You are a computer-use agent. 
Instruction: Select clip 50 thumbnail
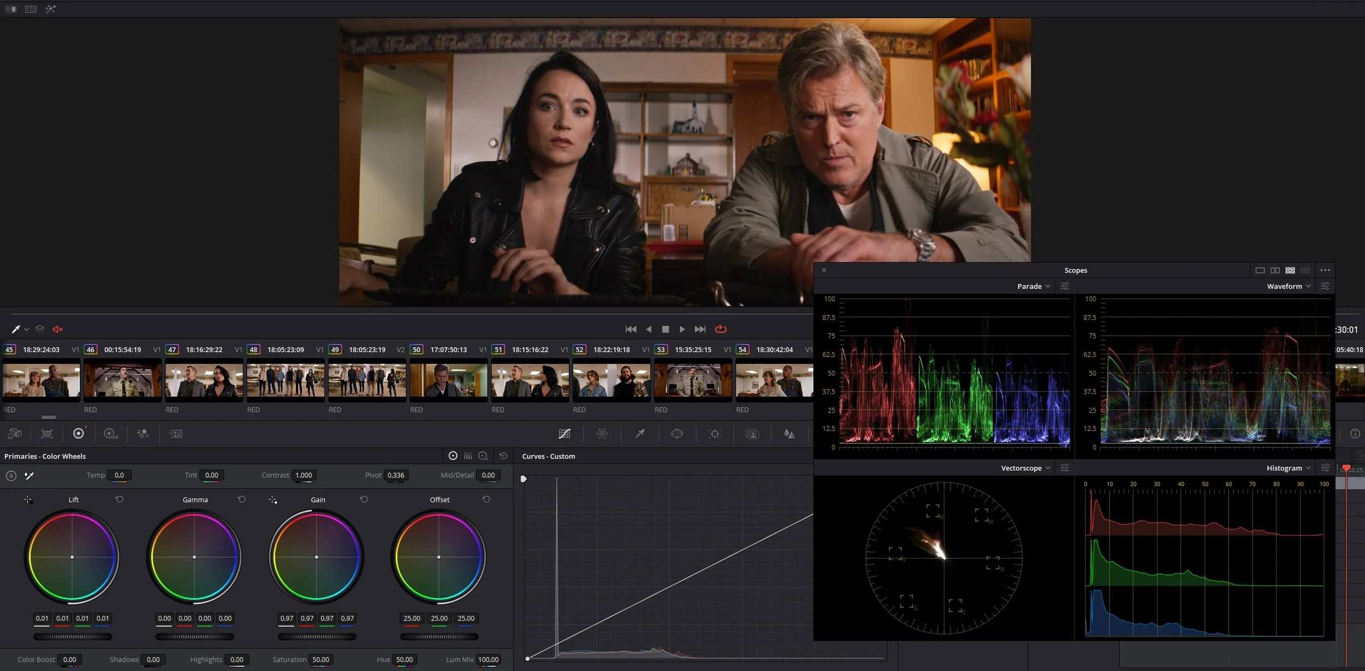click(448, 380)
